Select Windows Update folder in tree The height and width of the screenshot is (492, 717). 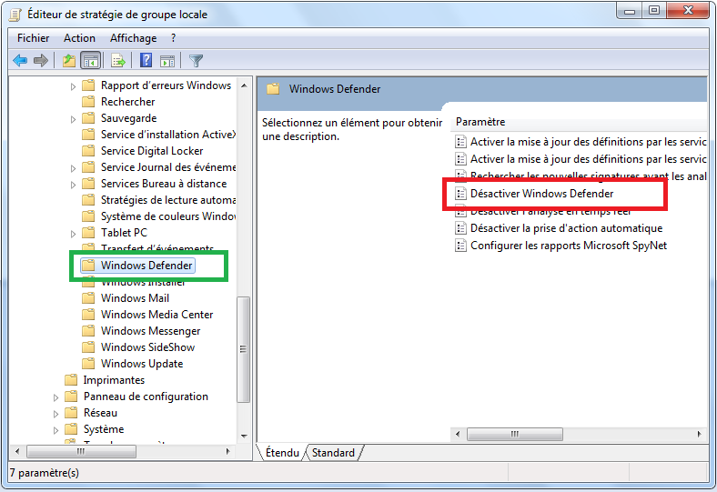point(141,364)
